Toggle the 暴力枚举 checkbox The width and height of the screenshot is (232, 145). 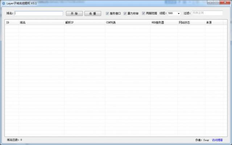pyautogui.click(x=125, y=13)
